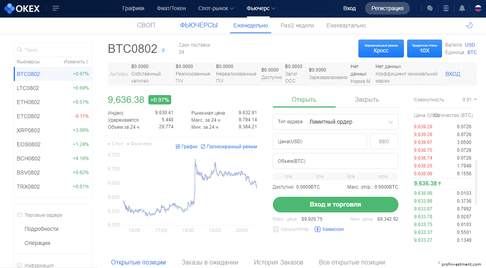486x268 pixels.
Task: Open Полноэкранный режим fullscreen chart
Action: [x=229, y=147]
